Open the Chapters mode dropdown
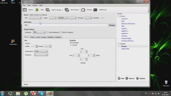Viewport: 171px width, 96px height. coord(63,18)
